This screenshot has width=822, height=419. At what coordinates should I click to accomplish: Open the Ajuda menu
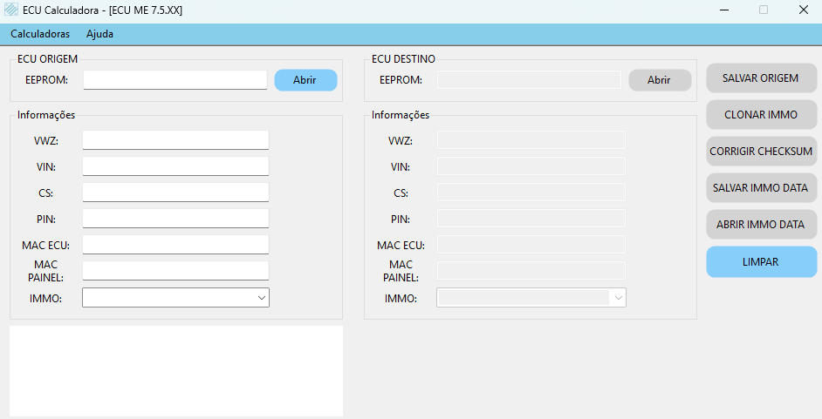(x=99, y=35)
